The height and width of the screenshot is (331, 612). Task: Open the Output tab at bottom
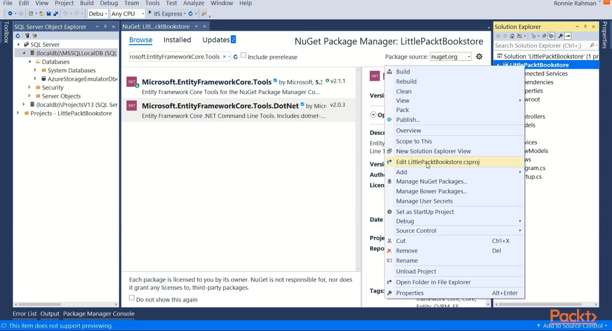coord(50,314)
